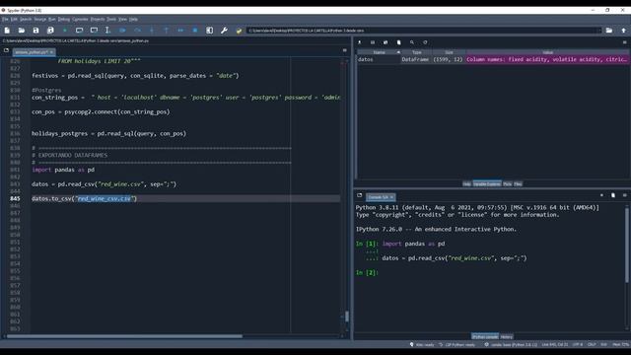Import data into Variable Explorer

[x=359, y=42]
